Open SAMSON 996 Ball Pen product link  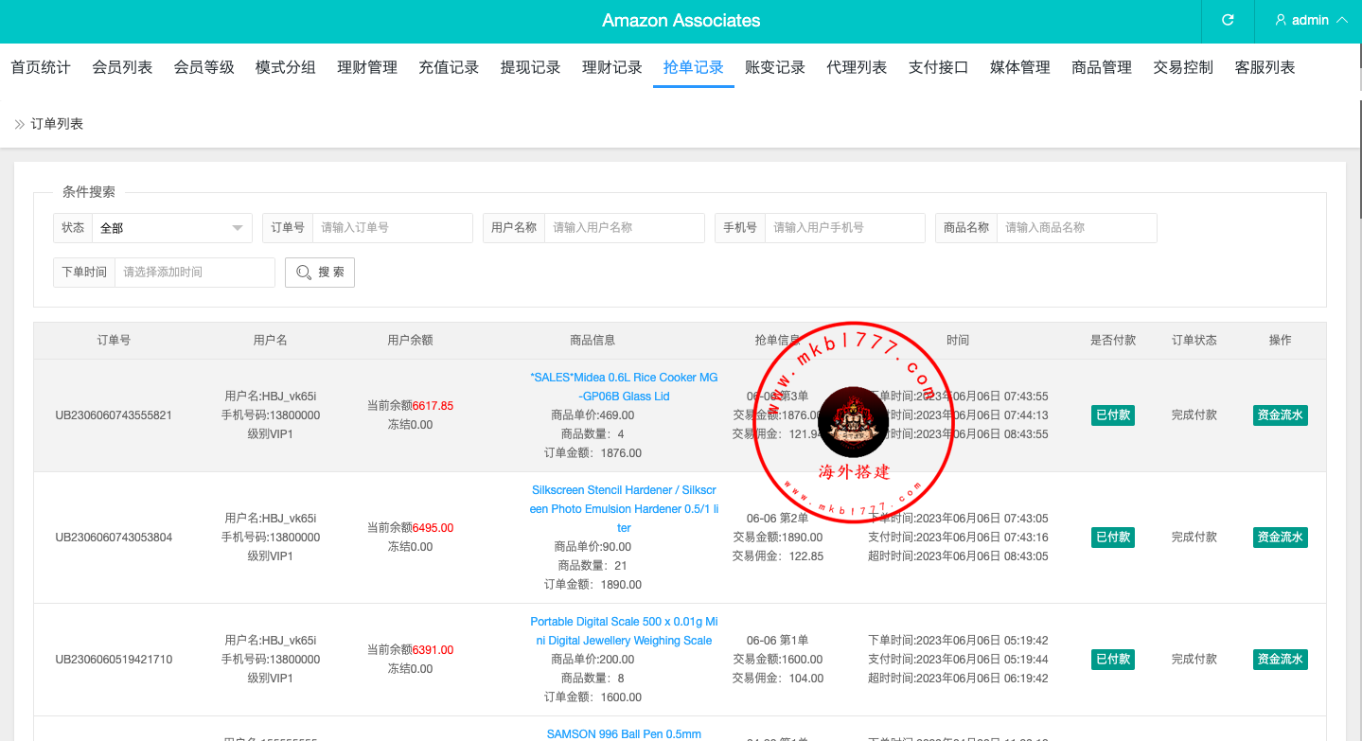point(624,733)
